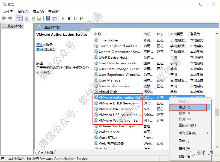Switch to the 标准 tab
The width and height of the screenshot is (220, 162).
[50, 153]
